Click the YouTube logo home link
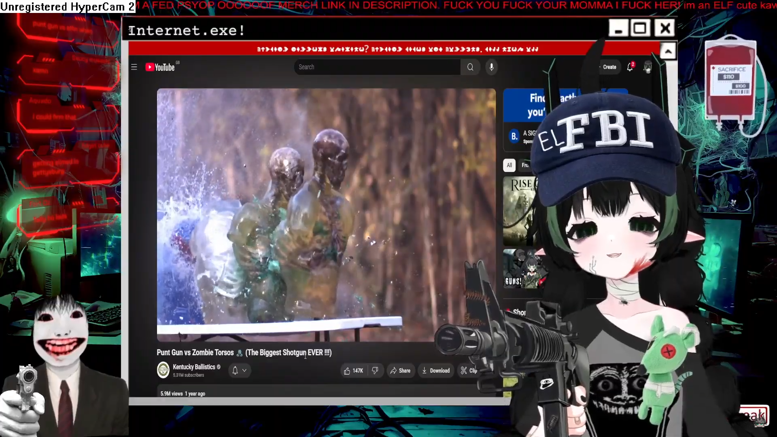This screenshot has width=777, height=437. pos(161,67)
